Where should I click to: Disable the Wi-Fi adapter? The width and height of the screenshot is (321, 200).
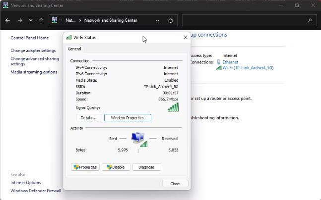tap(116, 167)
